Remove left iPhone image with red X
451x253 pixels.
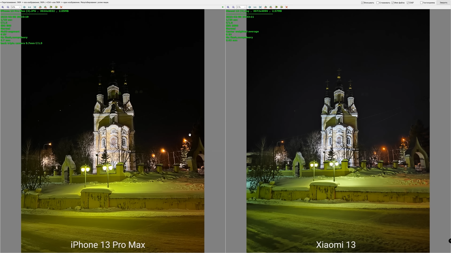click(x=61, y=7)
